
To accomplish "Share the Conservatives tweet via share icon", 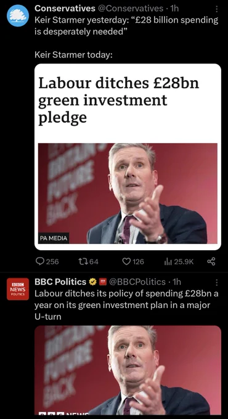I will (x=211, y=261).
